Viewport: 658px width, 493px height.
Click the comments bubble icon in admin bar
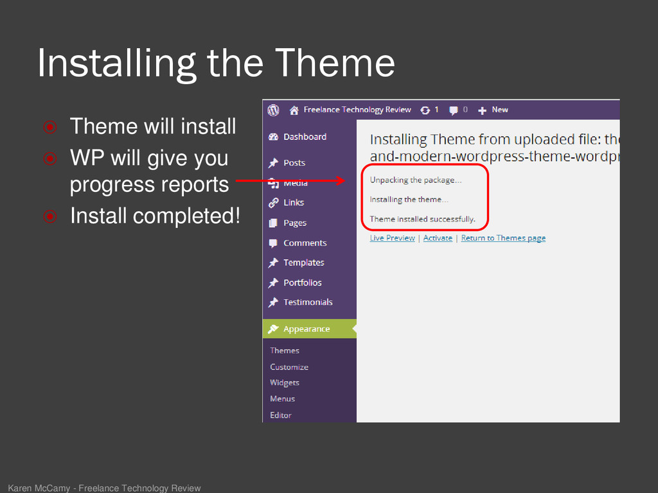(453, 110)
